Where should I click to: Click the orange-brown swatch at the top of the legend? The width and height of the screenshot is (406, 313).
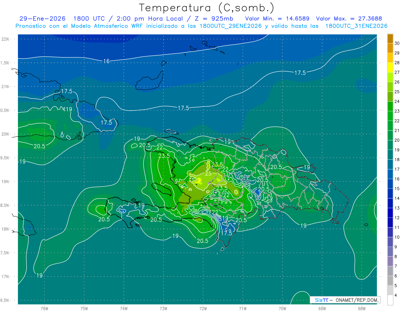tap(390, 38)
